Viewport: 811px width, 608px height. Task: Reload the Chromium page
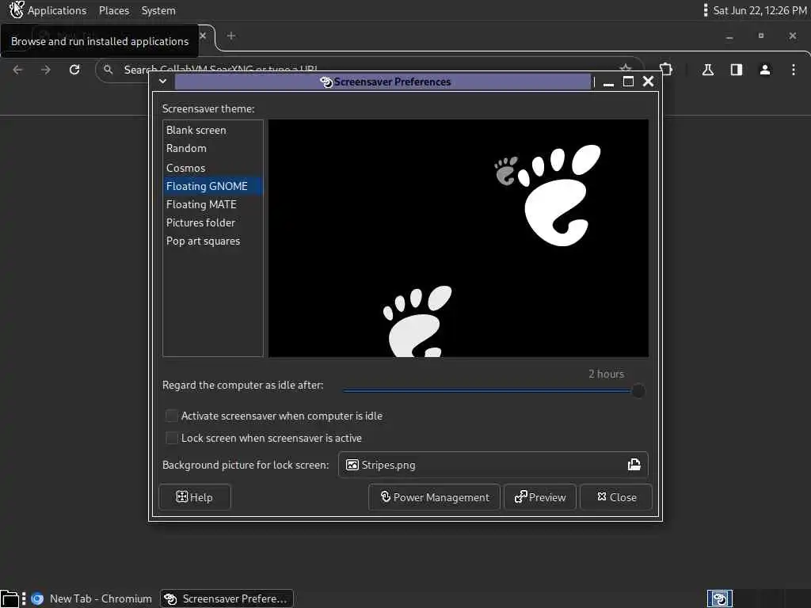[74, 70]
